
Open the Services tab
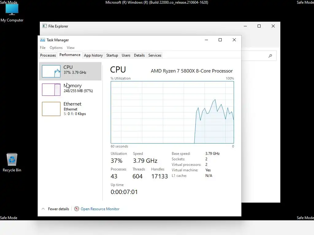[155, 55]
